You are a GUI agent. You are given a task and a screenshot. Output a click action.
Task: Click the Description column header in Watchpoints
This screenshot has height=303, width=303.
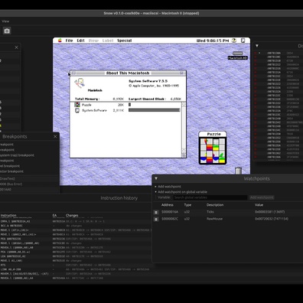coord(215,205)
